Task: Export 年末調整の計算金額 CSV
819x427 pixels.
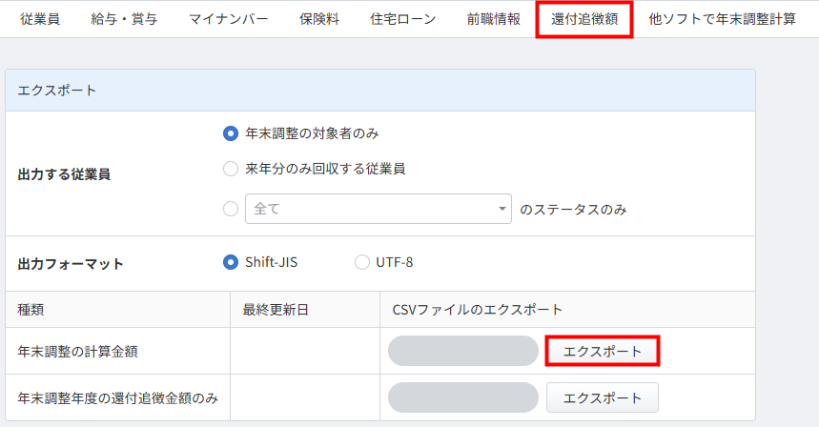Action: [x=603, y=351]
